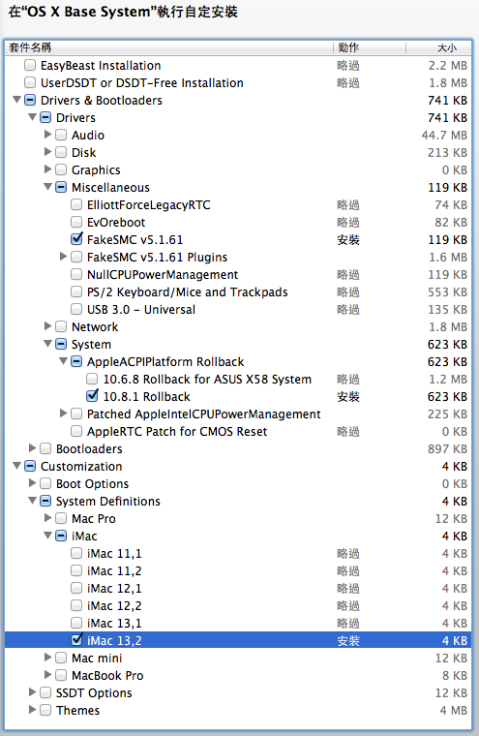Expand SSDT Options triangle
Screen dimensions: 479x736
[32, 691]
